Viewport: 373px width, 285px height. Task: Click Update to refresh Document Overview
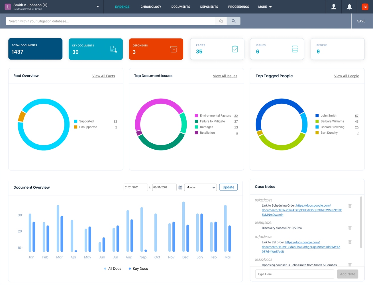tap(228, 187)
